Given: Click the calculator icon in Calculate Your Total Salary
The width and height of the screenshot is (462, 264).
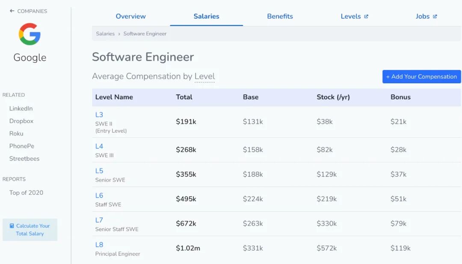Looking at the screenshot, I should (12, 226).
